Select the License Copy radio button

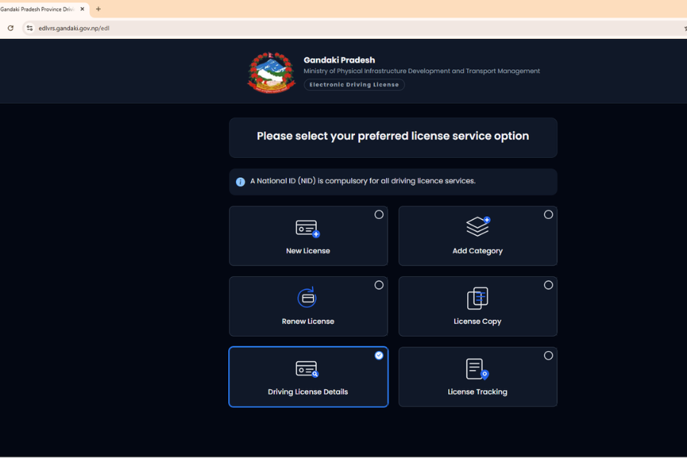[548, 285]
